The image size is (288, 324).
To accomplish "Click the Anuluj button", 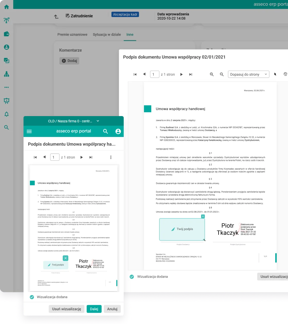I will (x=112, y=309).
